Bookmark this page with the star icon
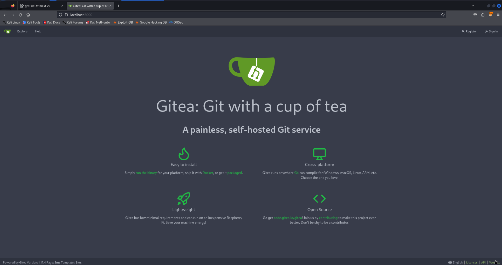502x265 pixels. [443, 15]
